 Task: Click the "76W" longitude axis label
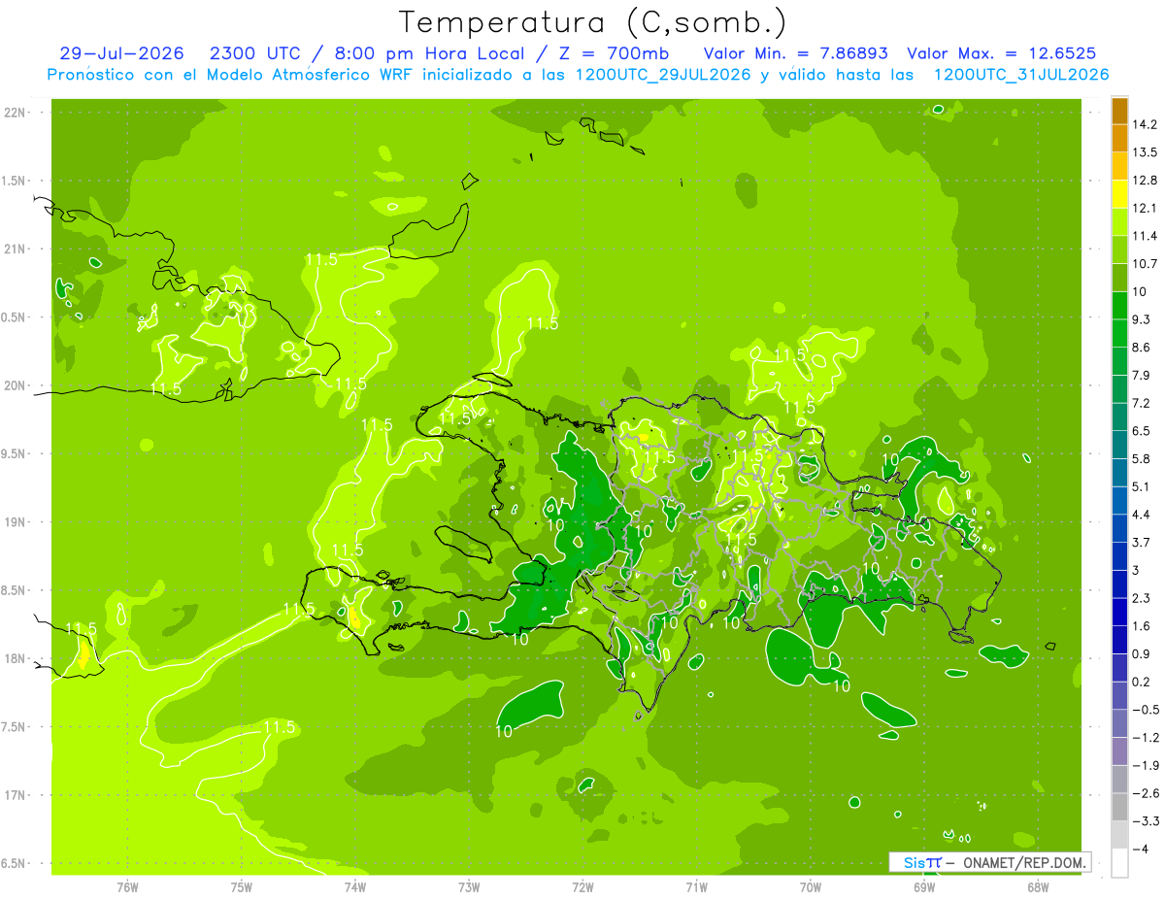pos(127,887)
